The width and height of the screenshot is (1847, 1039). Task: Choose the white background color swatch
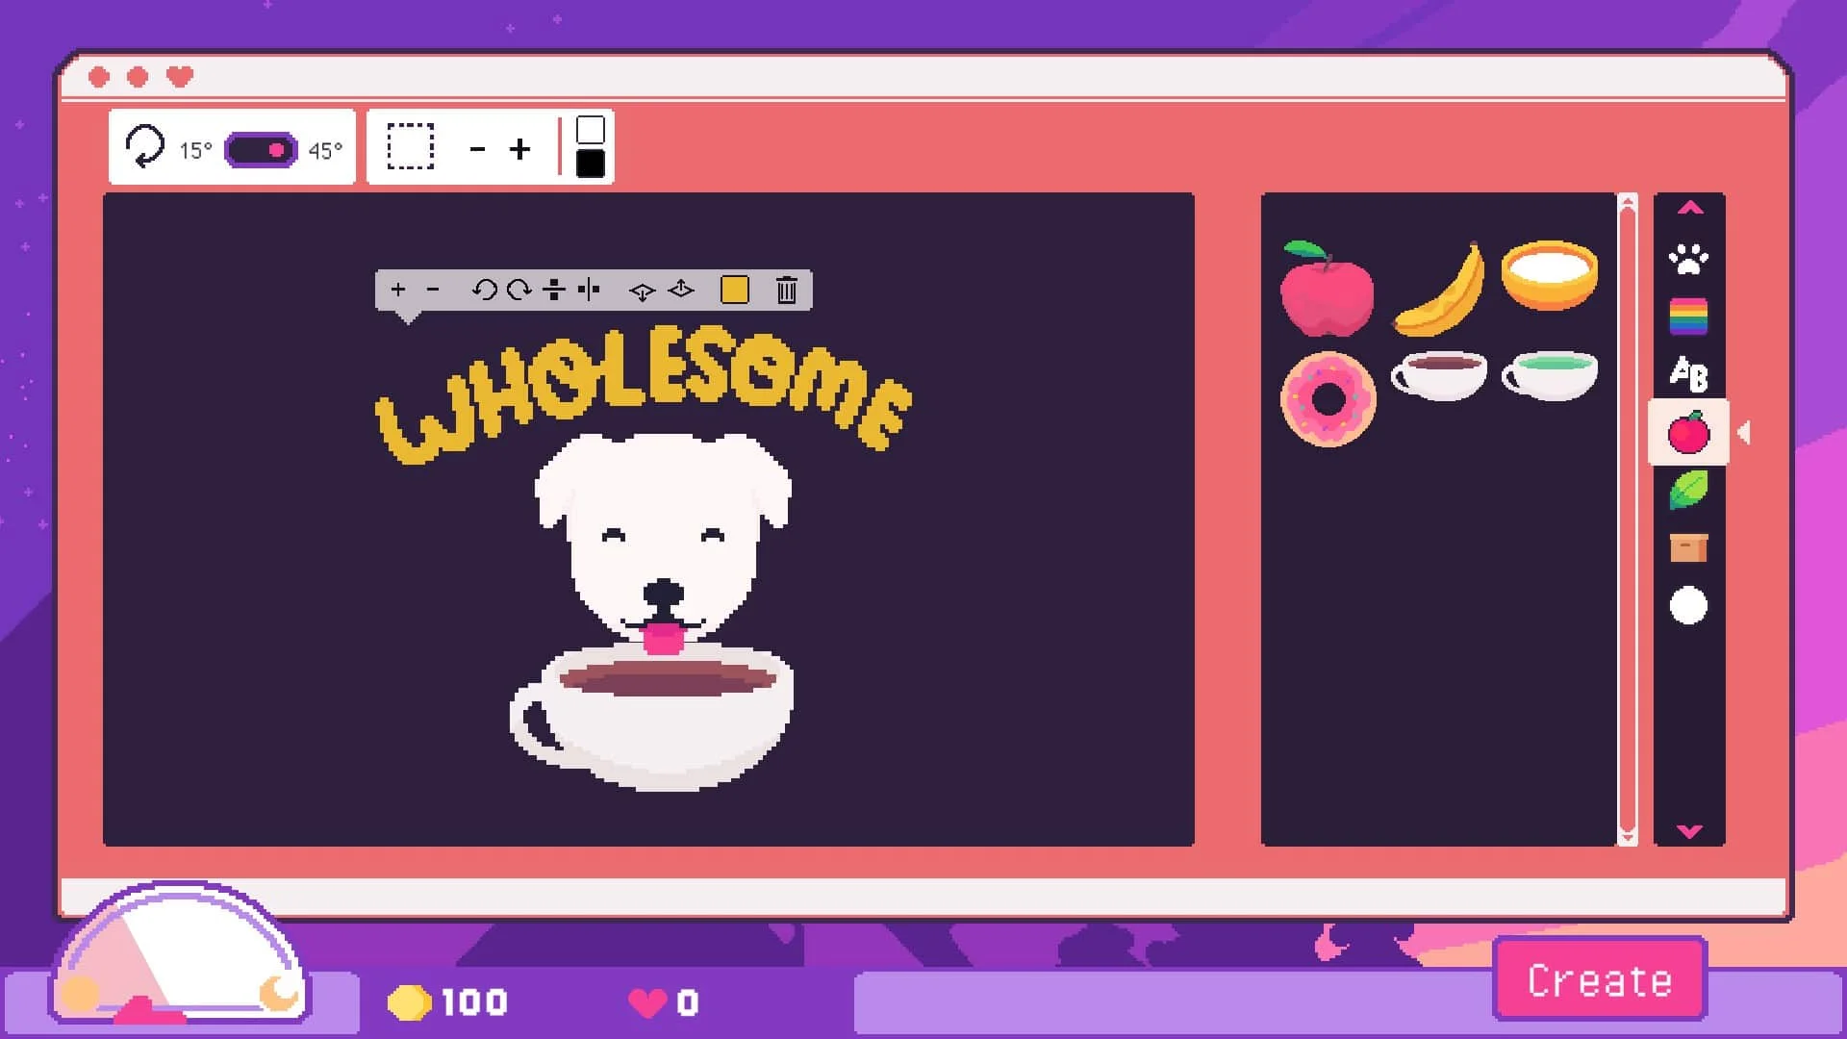pos(591,130)
